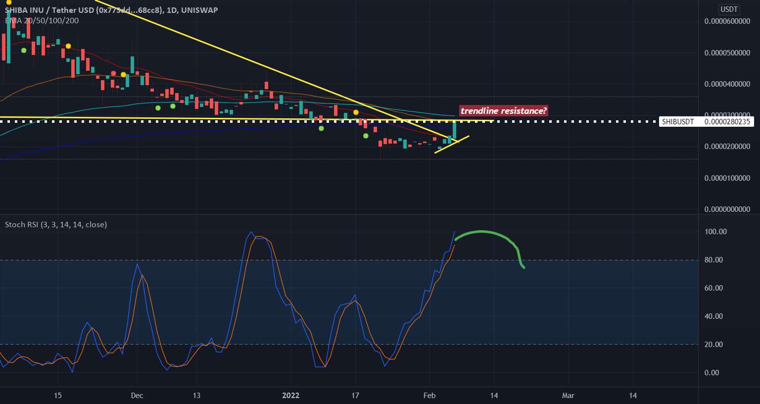Click the 0.0000200000 price axis label
The width and height of the screenshot is (760, 404).
click(727, 147)
